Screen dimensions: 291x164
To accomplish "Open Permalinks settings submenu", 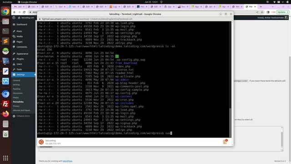I will [x=18, y=102].
